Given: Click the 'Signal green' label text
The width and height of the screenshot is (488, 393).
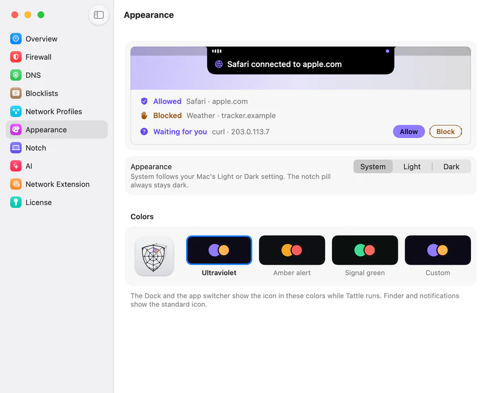Looking at the screenshot, I should pyautogui.click(x=365, y=273).
